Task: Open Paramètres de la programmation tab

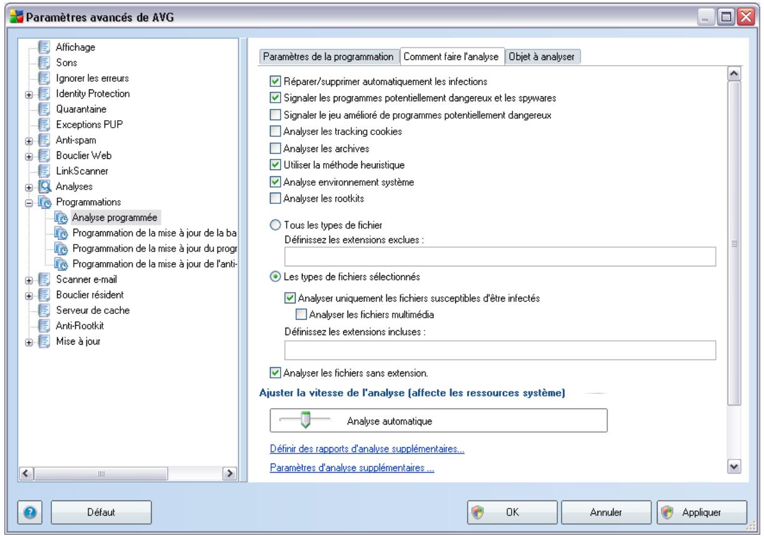Action: point(328,57)
